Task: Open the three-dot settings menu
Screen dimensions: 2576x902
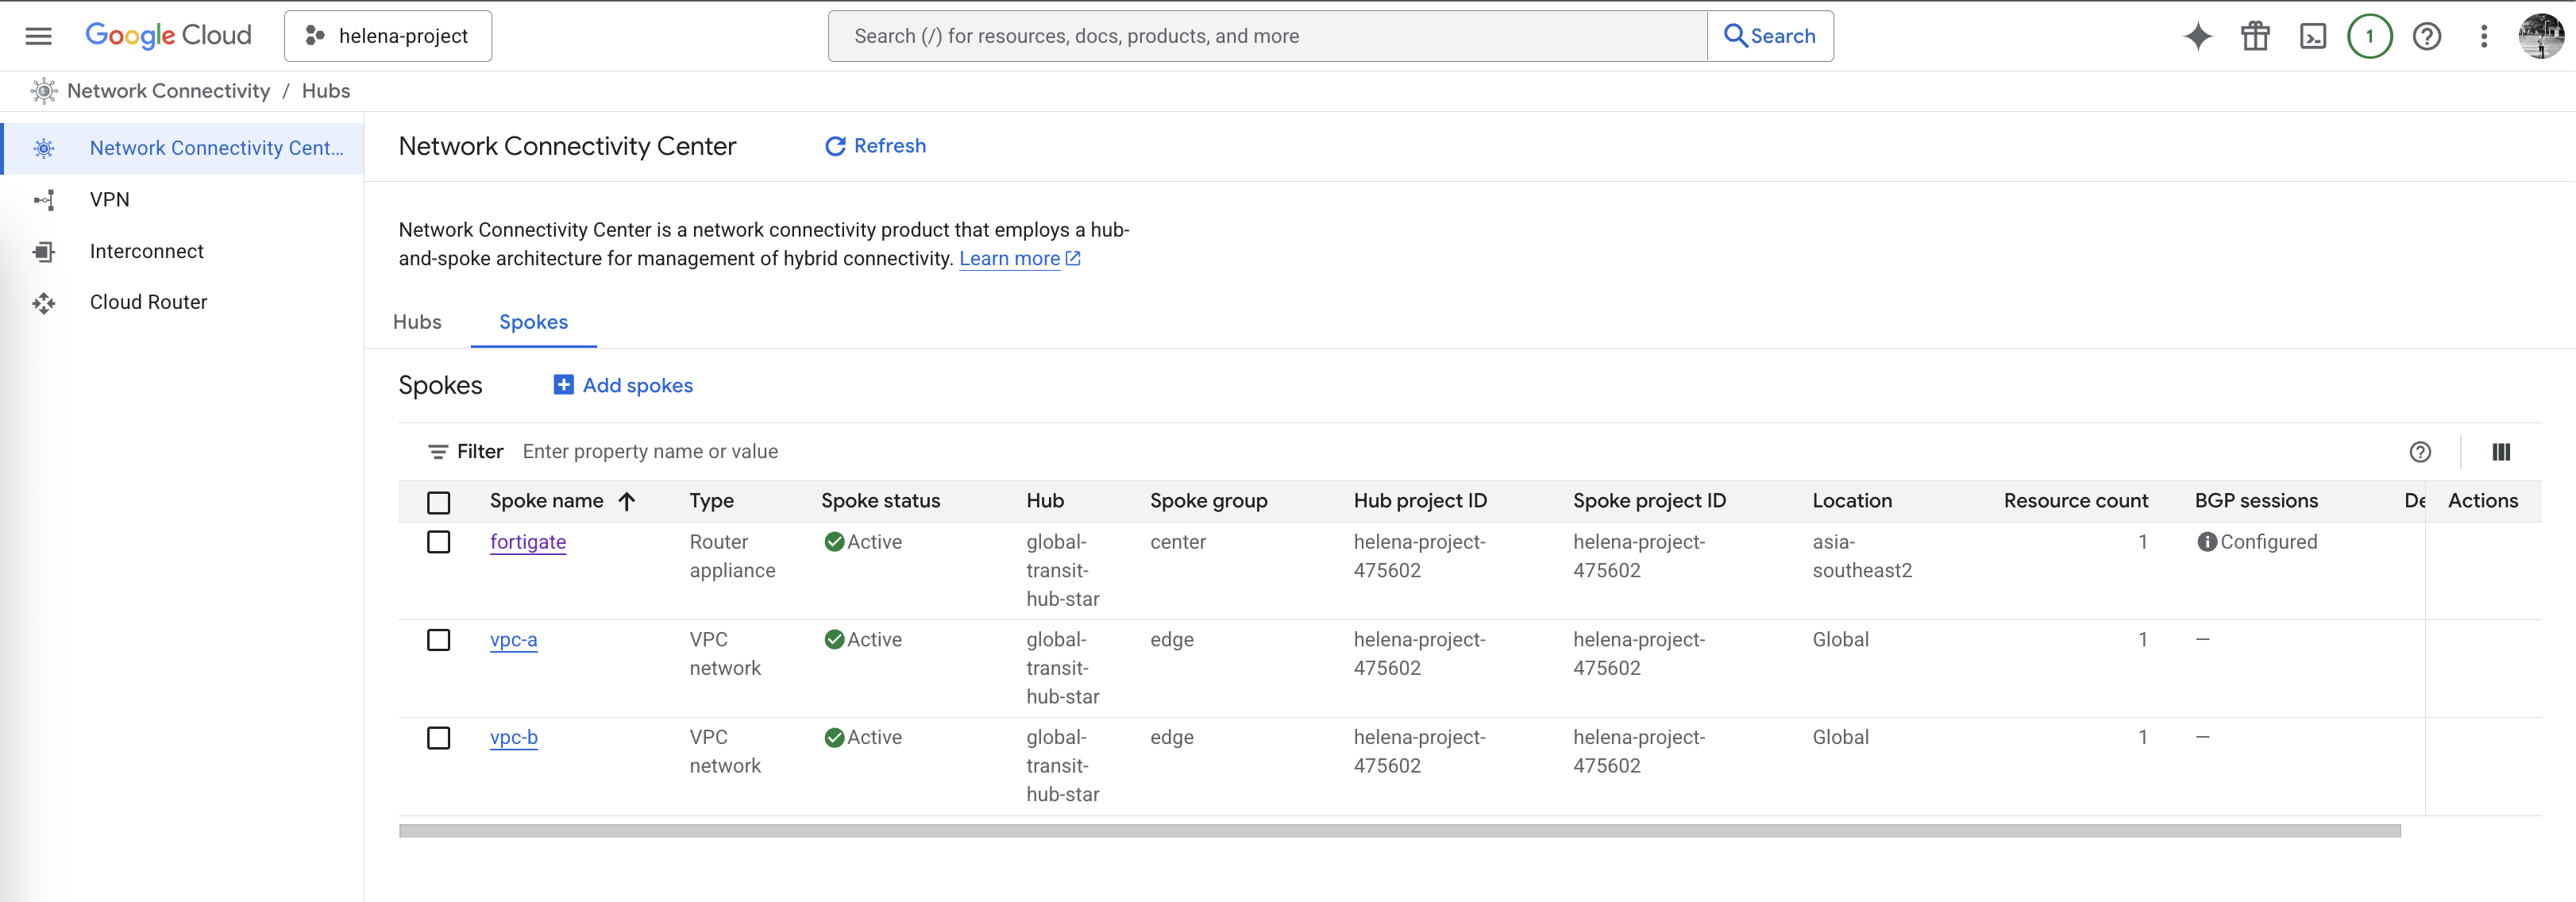Action: click(x=2483, y=36)
